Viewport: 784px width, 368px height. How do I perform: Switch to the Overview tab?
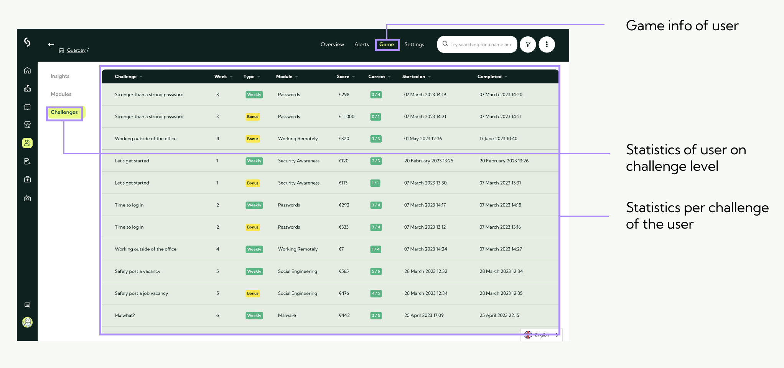point(332,44)
